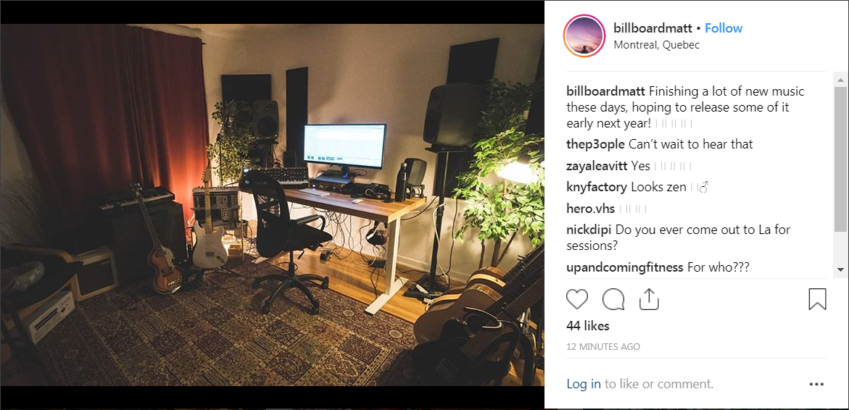Share the post via upload arrow icon
The width and height of the screenshot is (849, 410).
tap(649, 298)
